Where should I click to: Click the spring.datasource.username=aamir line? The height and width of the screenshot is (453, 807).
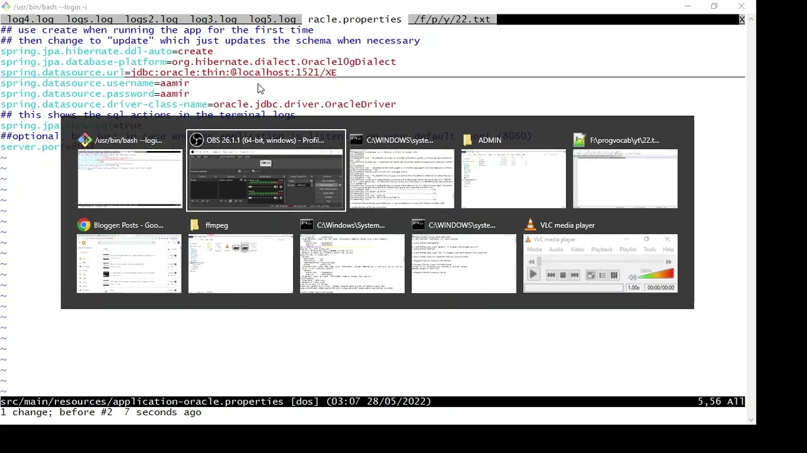click(95, 83)
